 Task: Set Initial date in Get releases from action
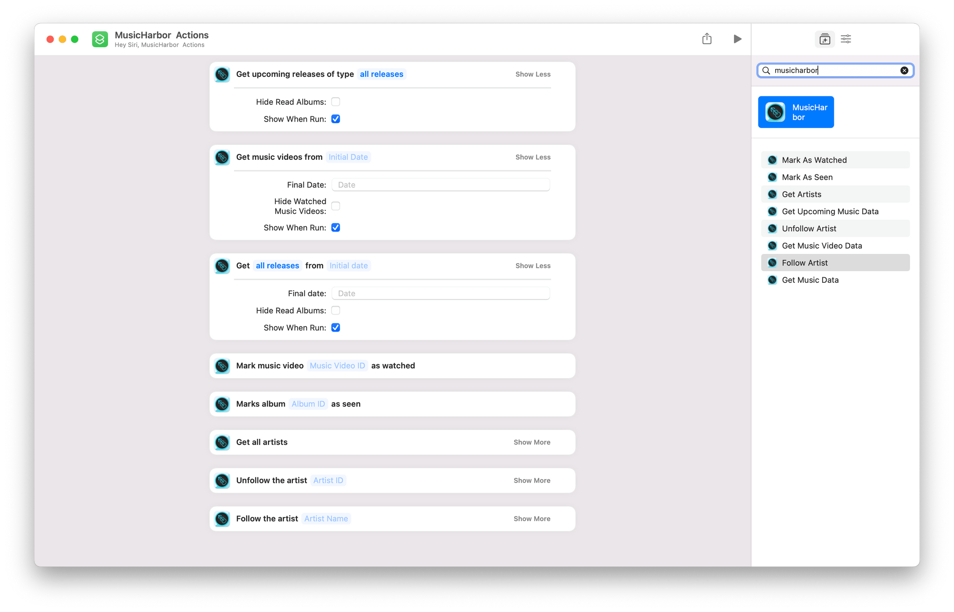(x=348, y=265)
